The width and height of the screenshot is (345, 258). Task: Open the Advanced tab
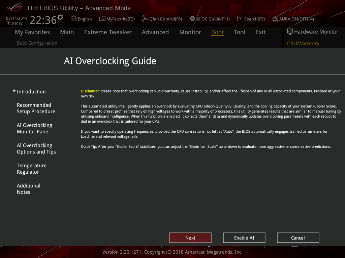tap(155, 32)
